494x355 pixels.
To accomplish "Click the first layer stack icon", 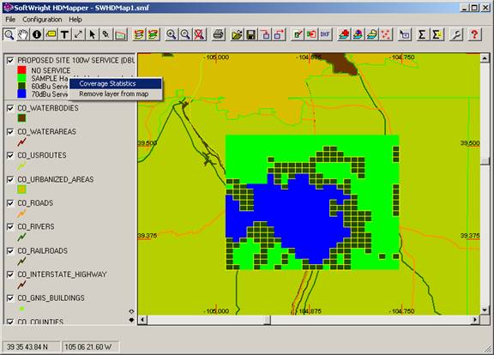I will 139,34.
